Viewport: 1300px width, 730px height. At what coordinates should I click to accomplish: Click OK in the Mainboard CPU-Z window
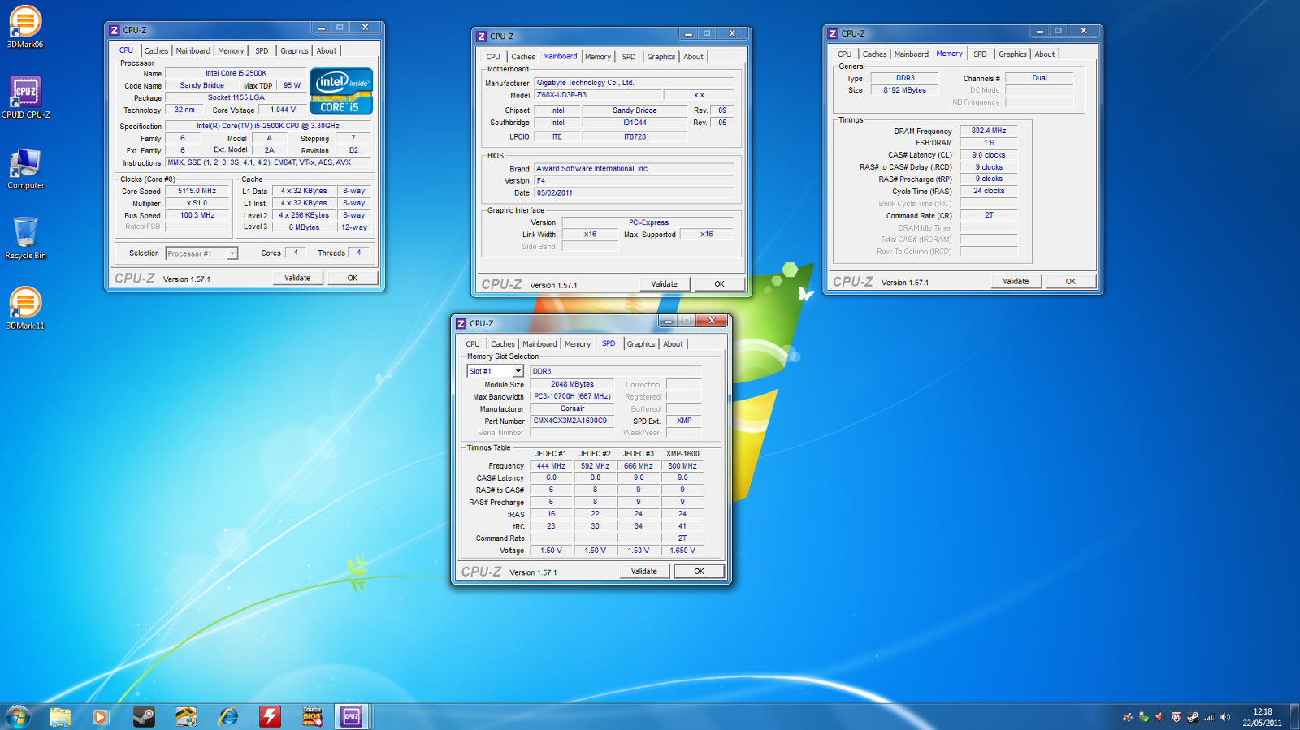[720, 284]
